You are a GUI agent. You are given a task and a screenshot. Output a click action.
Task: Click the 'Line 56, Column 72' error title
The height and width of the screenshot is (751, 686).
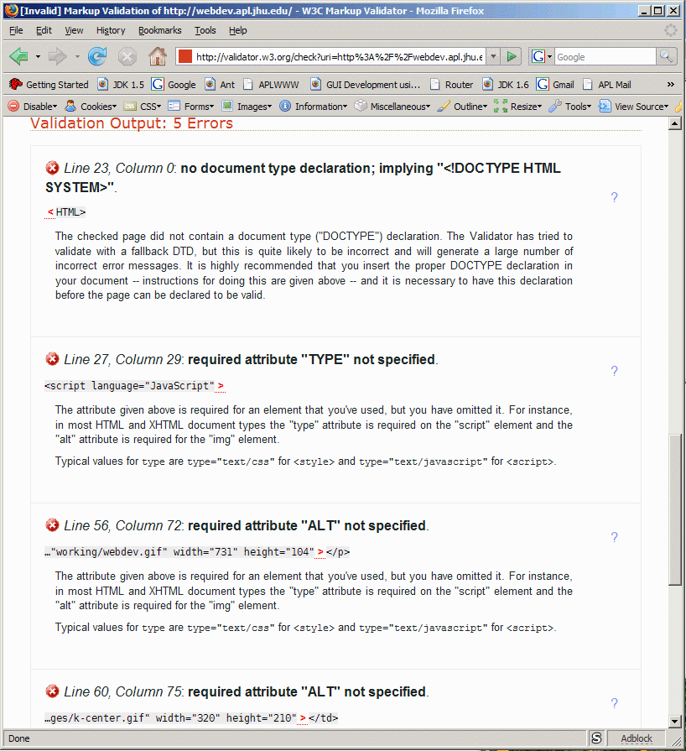coord(123,525)
